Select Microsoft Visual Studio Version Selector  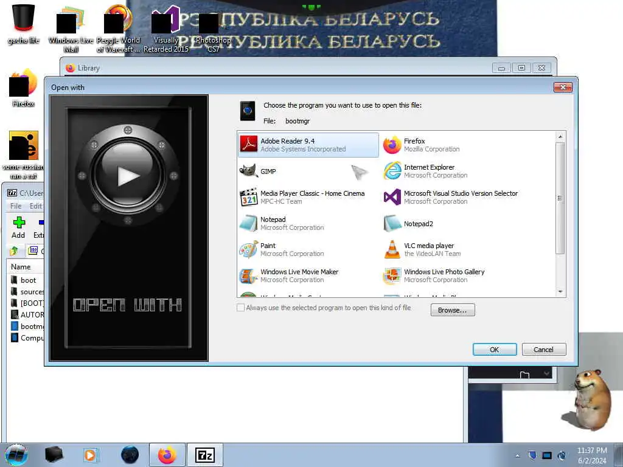[x=451, y=198]
